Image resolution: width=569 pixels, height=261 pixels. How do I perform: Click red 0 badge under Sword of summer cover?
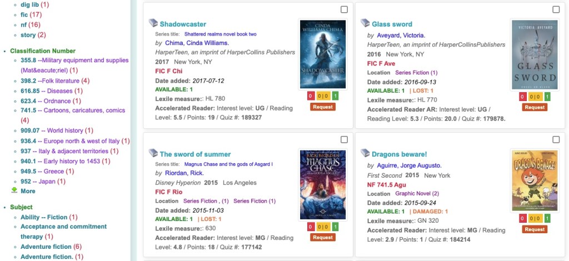[x=311, y=227]
